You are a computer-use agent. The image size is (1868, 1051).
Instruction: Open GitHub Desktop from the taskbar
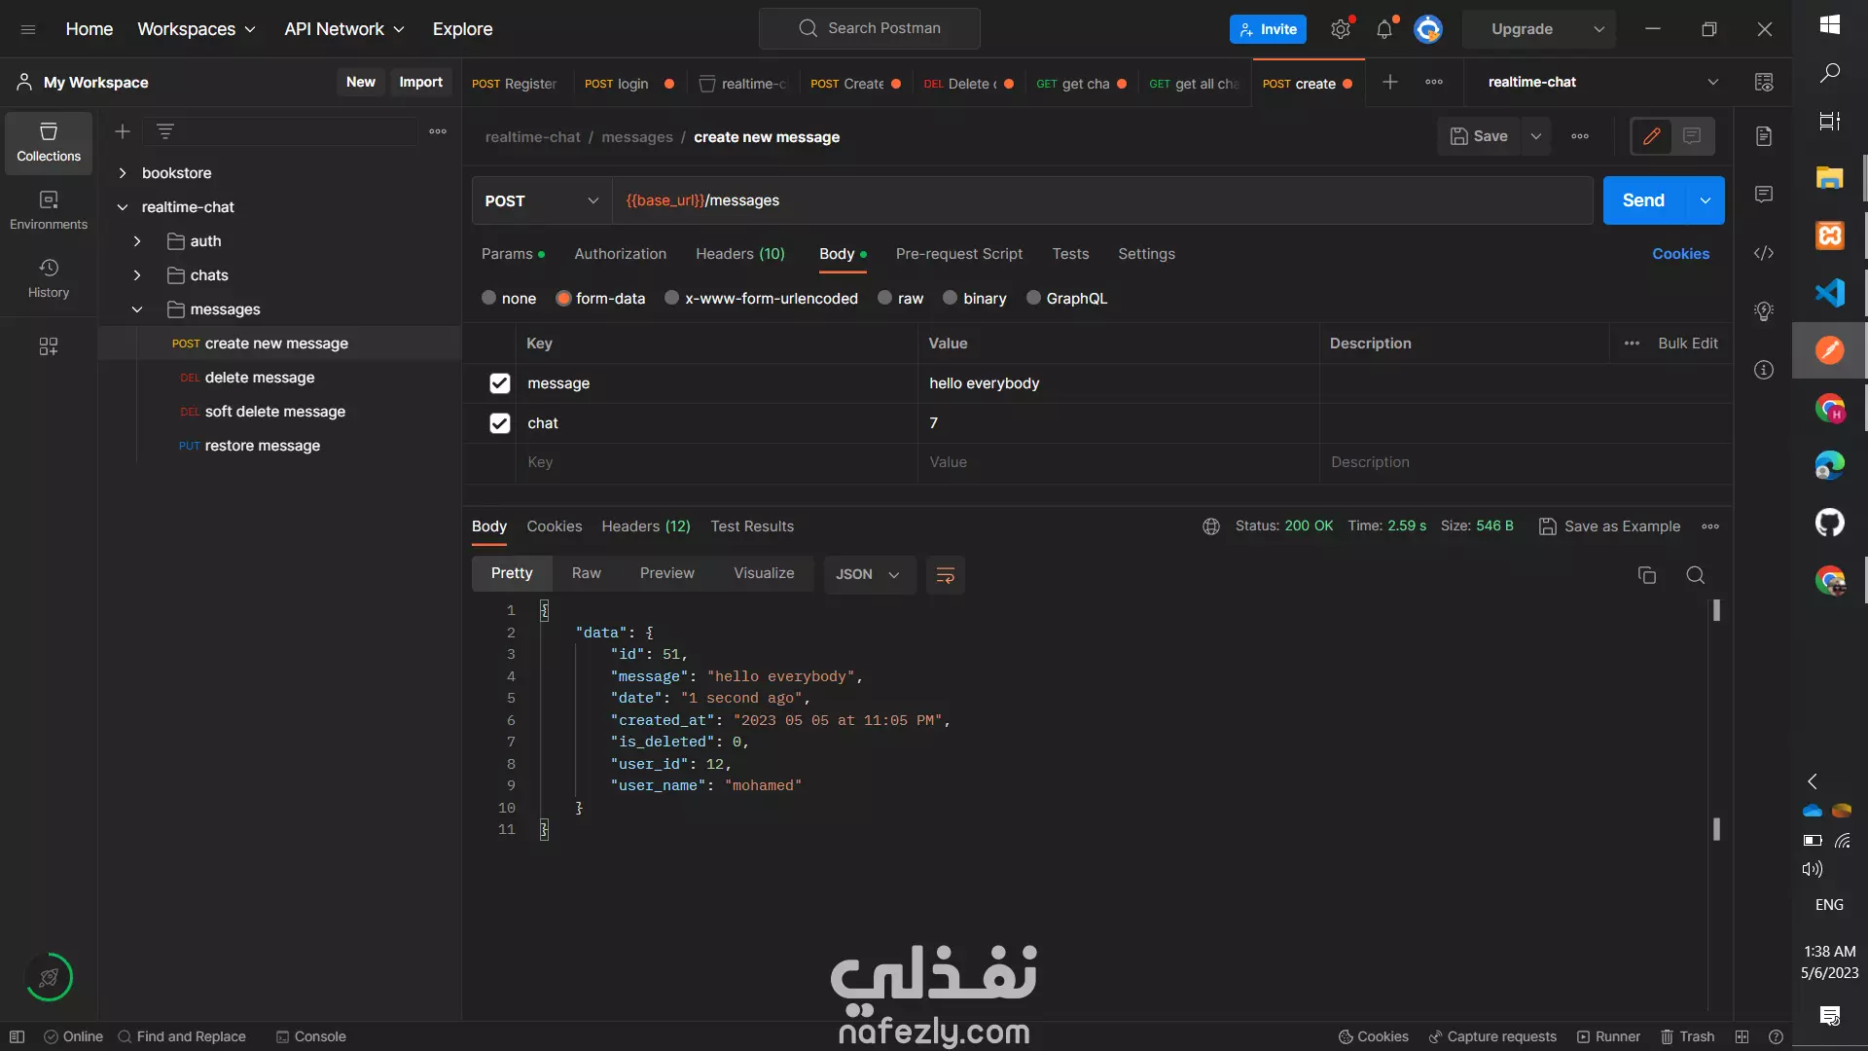1830,523
